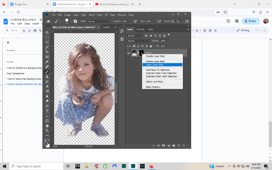Click the Share icon in Photoshop options bar
The height and width of the screenshot is (170, 272).
[x=187, y=21]
